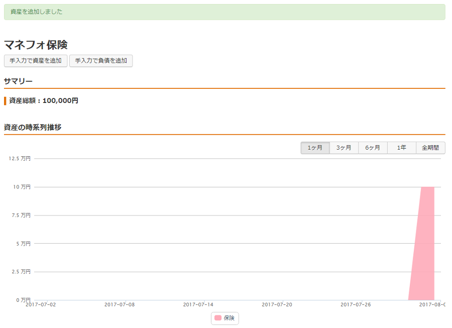
Task: Click the サマリー section heading
Action: coord(18,81)
